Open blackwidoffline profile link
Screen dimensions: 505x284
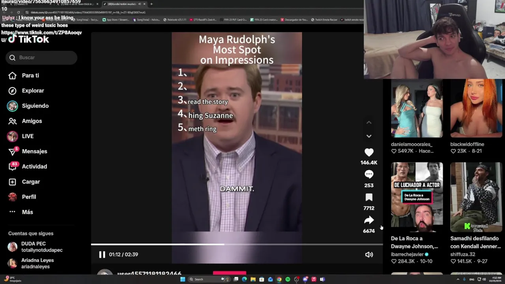pos(467,144)
